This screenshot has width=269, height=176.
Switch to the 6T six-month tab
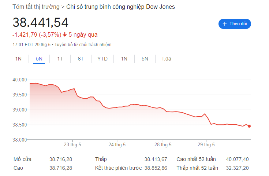tap(81, 59)
